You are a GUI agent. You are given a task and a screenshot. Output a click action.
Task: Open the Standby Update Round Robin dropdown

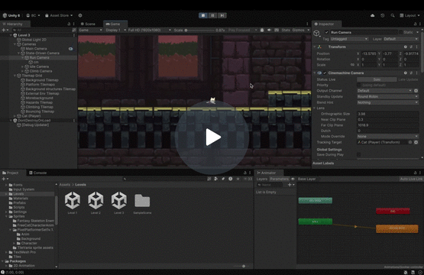click(387, 96)
